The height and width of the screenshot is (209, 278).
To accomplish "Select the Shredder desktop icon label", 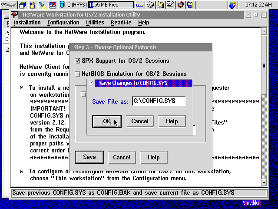I will pos(251,203).
